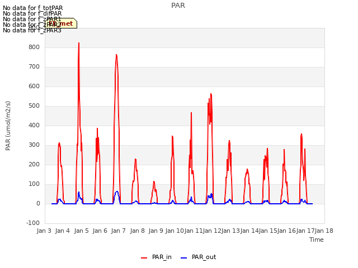Click the y-axis tick label 300
358x268 pixels.
click(x=34, y=145)
